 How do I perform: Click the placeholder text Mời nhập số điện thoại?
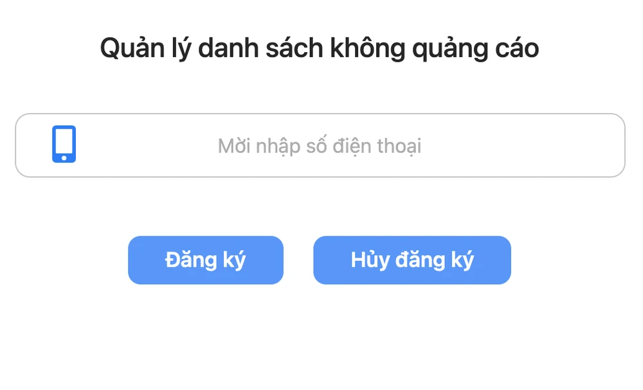click(320, 146)
